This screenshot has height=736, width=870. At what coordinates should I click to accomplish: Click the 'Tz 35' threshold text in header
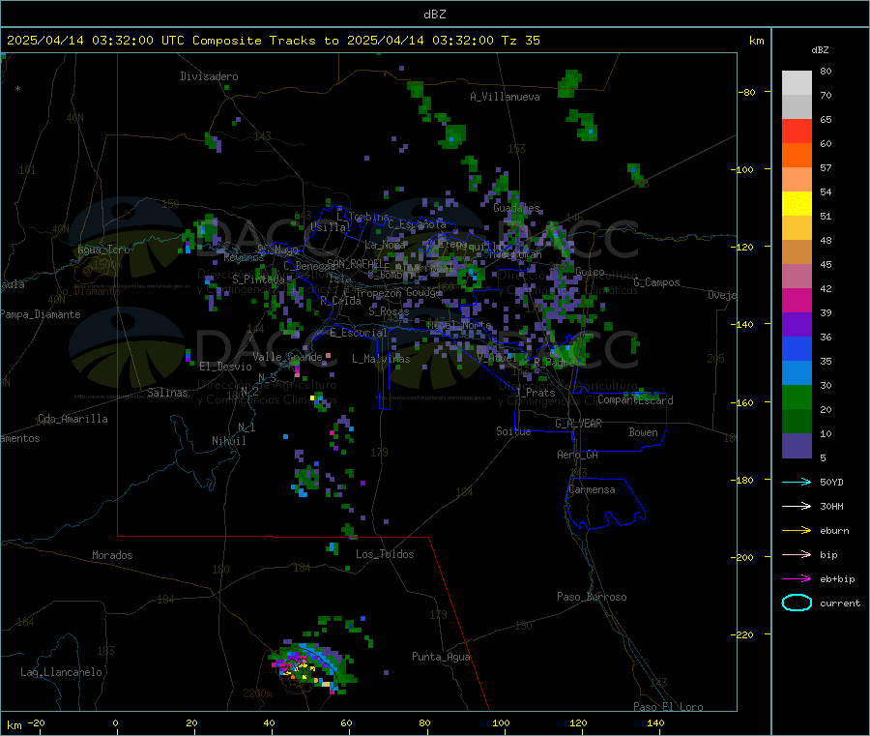click(x=520, y=41)
